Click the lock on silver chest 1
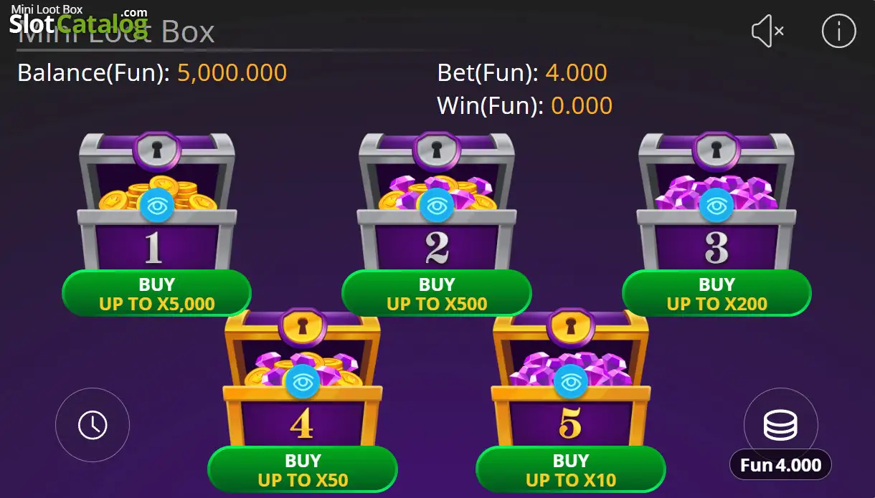The height and width of the screenshot is (498, 875). pos(156,148)
